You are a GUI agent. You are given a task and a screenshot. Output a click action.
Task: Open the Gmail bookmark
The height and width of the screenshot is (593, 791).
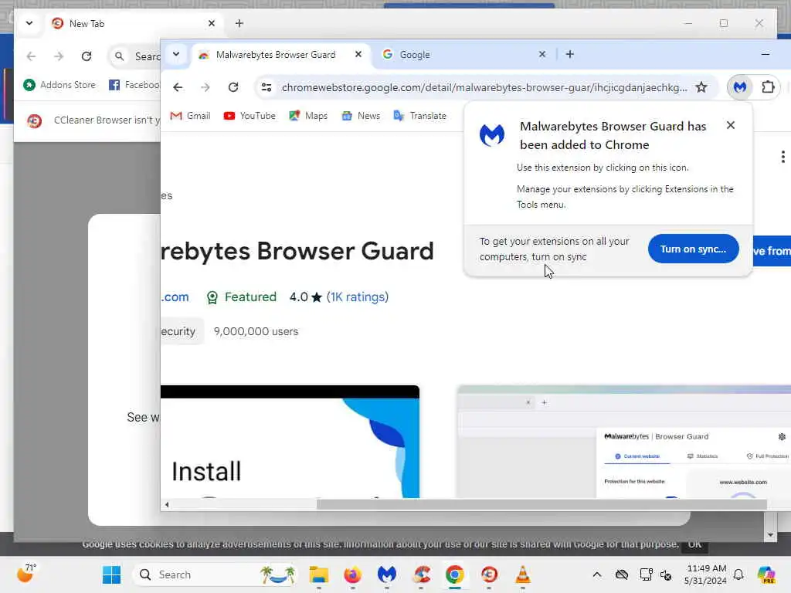pyautogui.click(x=190, y=116)
